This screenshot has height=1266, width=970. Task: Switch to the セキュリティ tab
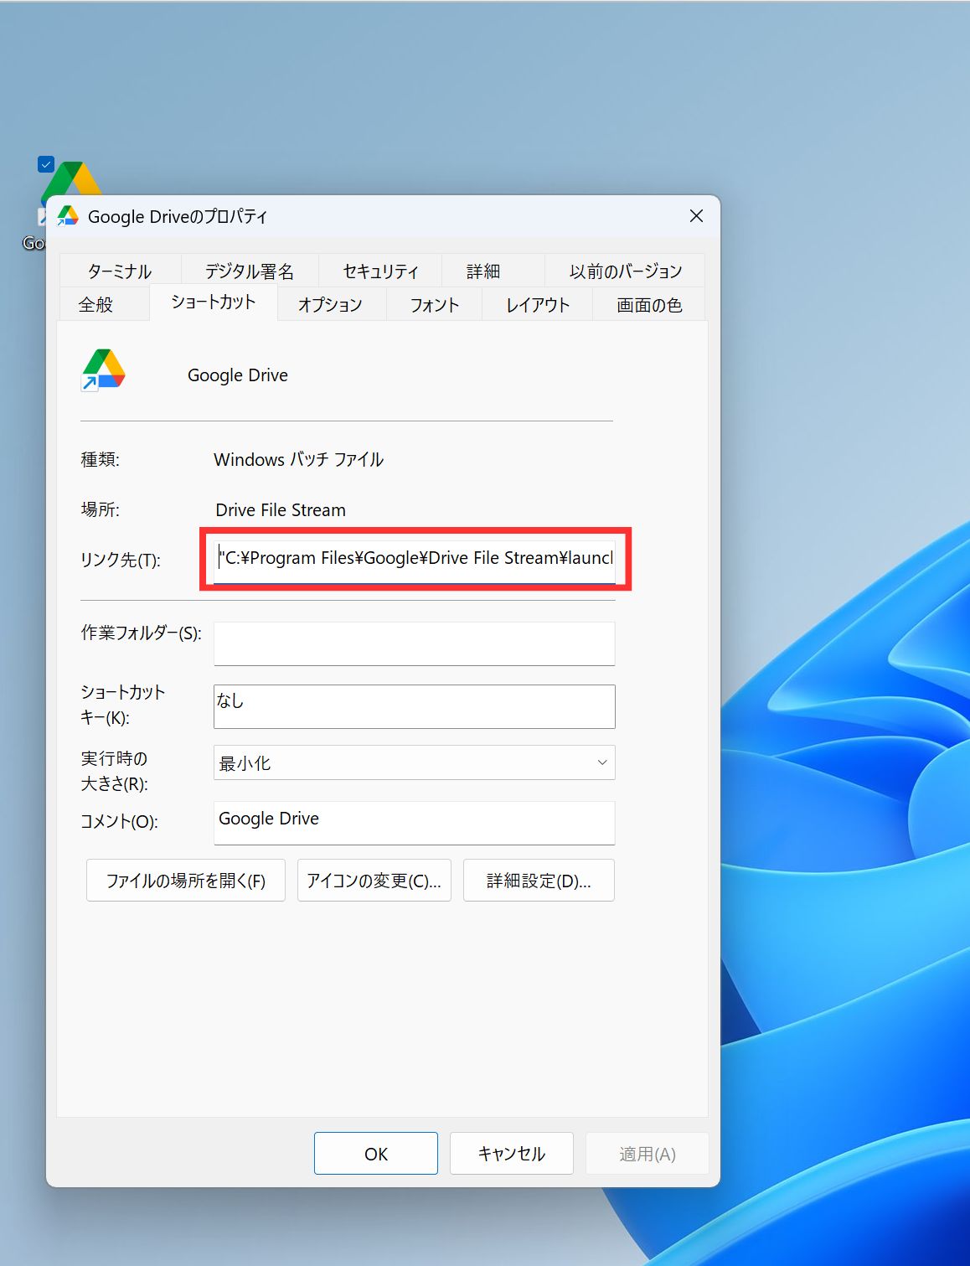click(x=379, y=270)
